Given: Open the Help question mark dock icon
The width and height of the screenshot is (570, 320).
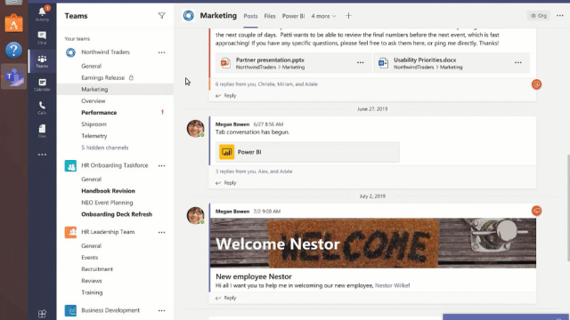Looking at the screenshot, I should pos(14,50).
